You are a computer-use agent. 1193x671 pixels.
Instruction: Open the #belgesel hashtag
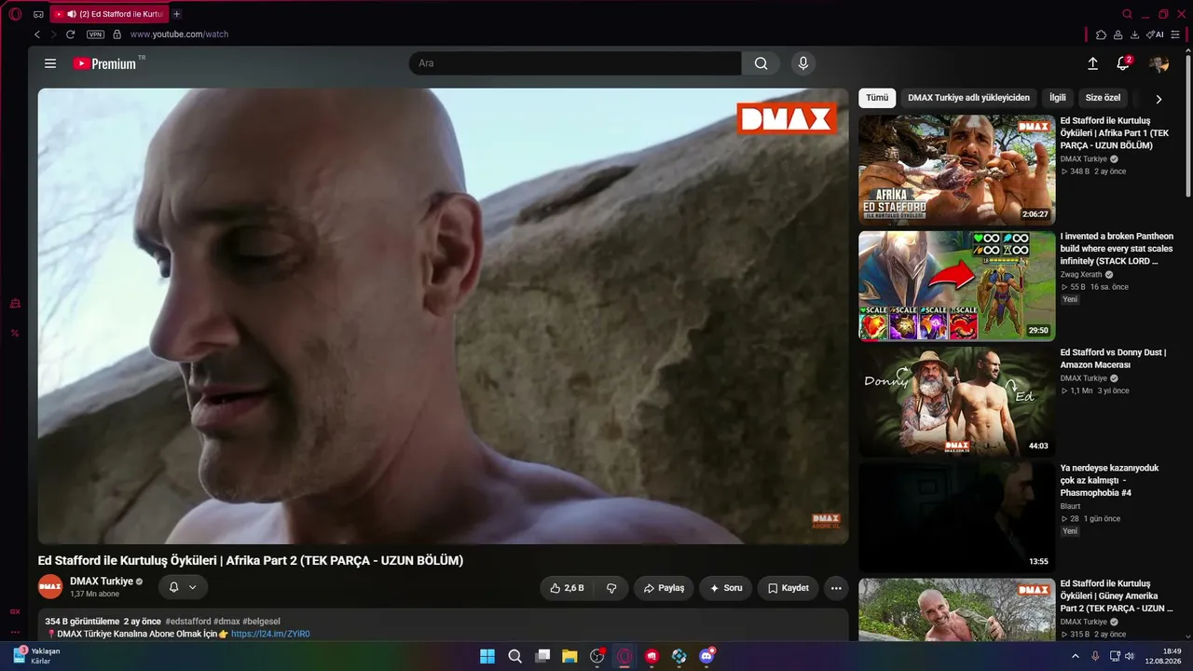point(261,622)
